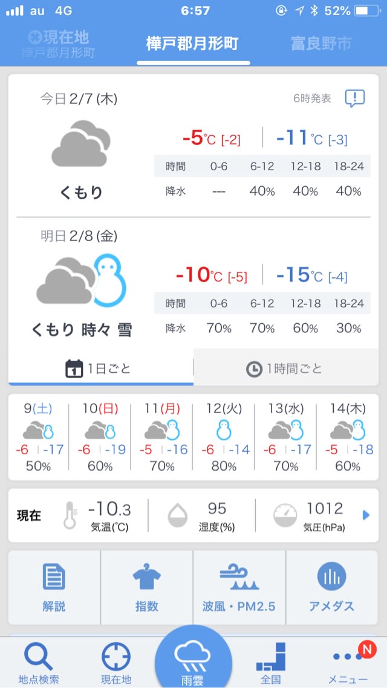The image size is (387, 688).
Task: Select 富良野市 location tab
Action: pos(321,43)
